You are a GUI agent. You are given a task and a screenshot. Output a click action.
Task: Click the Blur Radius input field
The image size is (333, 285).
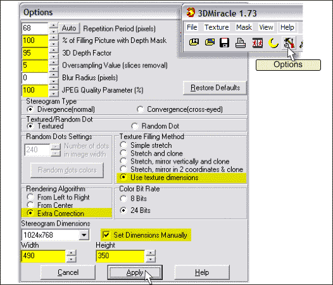(x=35, y=78)
